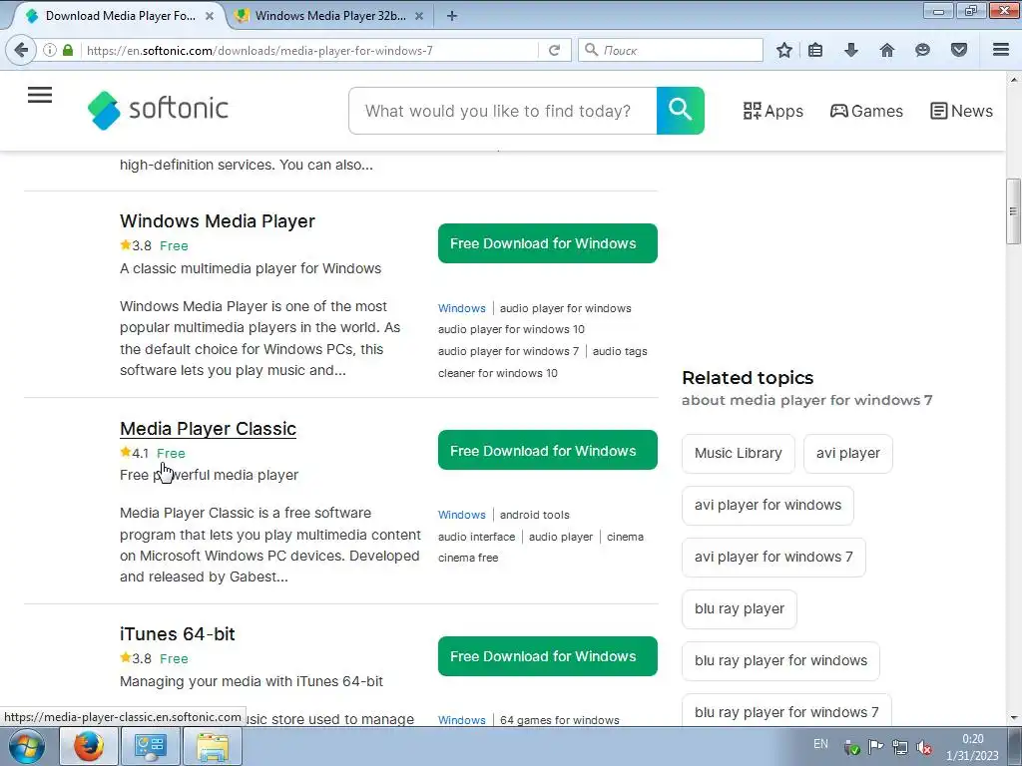Download Windows Media Player for Windows
The width and height of the screenshot is (1022, 766).
tap(548, 243)
